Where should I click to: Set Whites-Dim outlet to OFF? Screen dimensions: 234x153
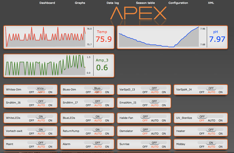(31, 92)
